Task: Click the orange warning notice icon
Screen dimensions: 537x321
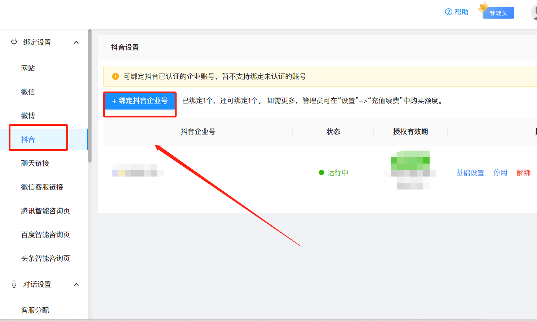Action: (x=115, y=76)
